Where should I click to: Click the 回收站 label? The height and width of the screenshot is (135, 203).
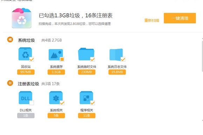tap(26, 67)
